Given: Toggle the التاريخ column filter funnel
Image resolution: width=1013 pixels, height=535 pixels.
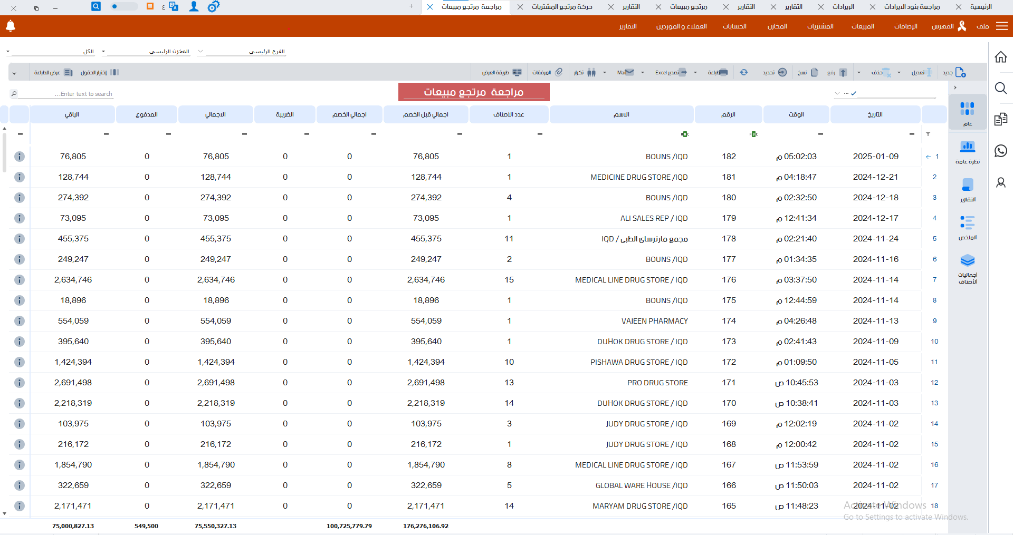Looking at the screenshot, I should click(928, 134).
